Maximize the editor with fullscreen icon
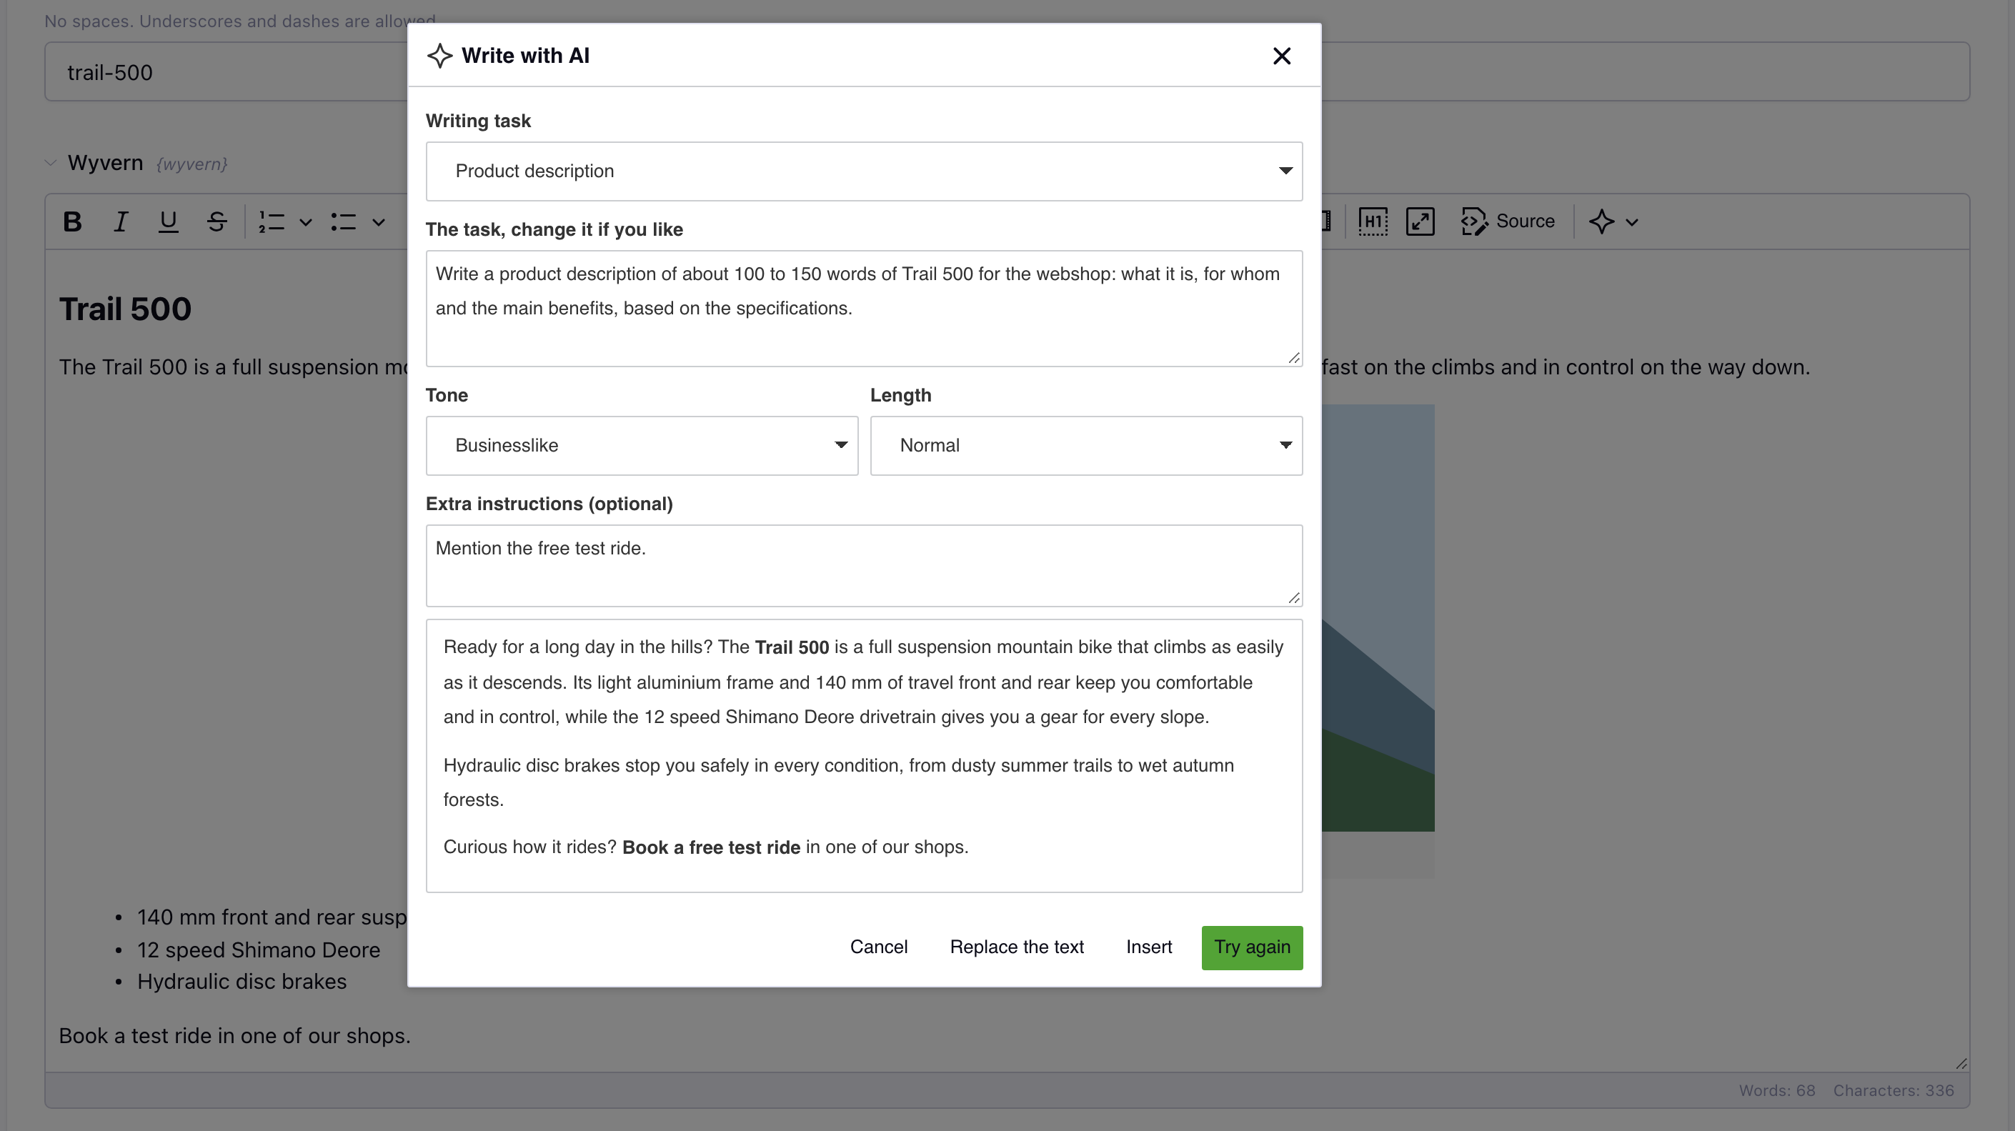 click(1420, 222)
